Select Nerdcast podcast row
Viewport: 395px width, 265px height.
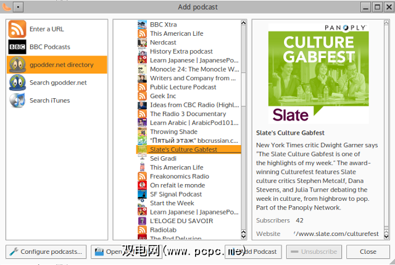[x=189, y=43]
